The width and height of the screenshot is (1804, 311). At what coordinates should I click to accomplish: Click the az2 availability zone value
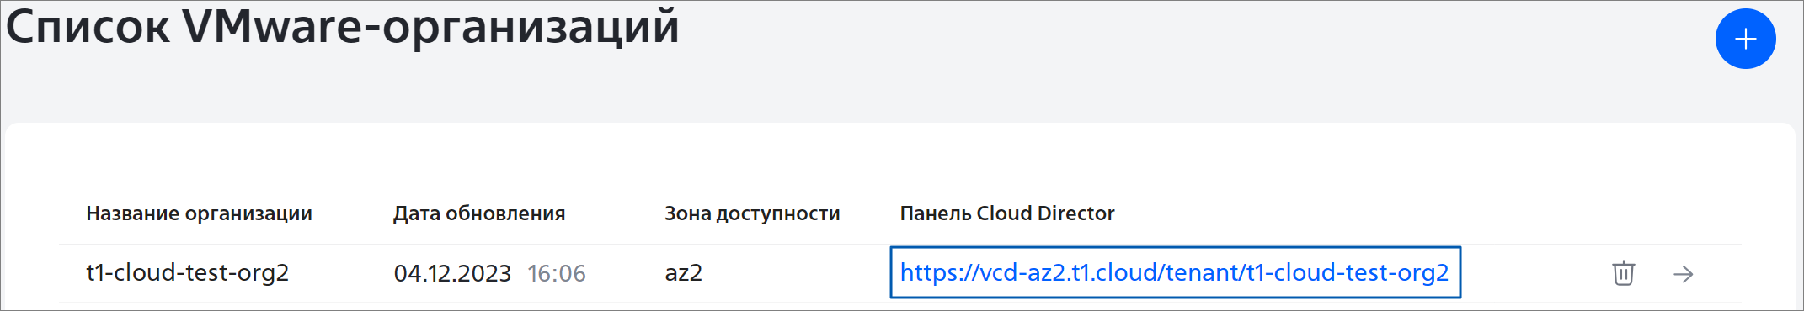click(x=684, y=273)
